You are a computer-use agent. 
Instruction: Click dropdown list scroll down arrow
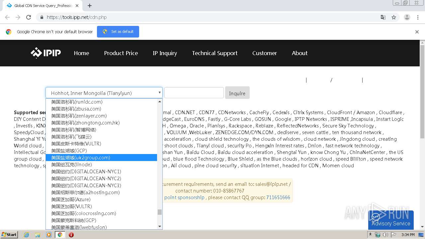160,226
